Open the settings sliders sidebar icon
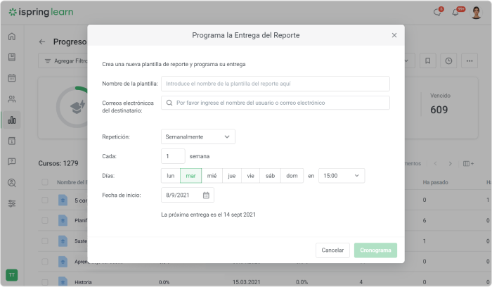 point(12,203)
